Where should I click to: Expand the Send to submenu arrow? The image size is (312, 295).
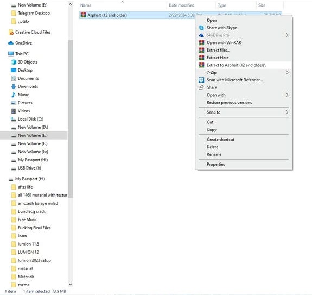coord(287,112)
